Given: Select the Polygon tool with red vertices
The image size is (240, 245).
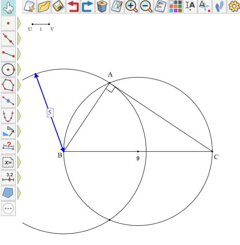Looking at the screenshot, I should pos(8,85).
